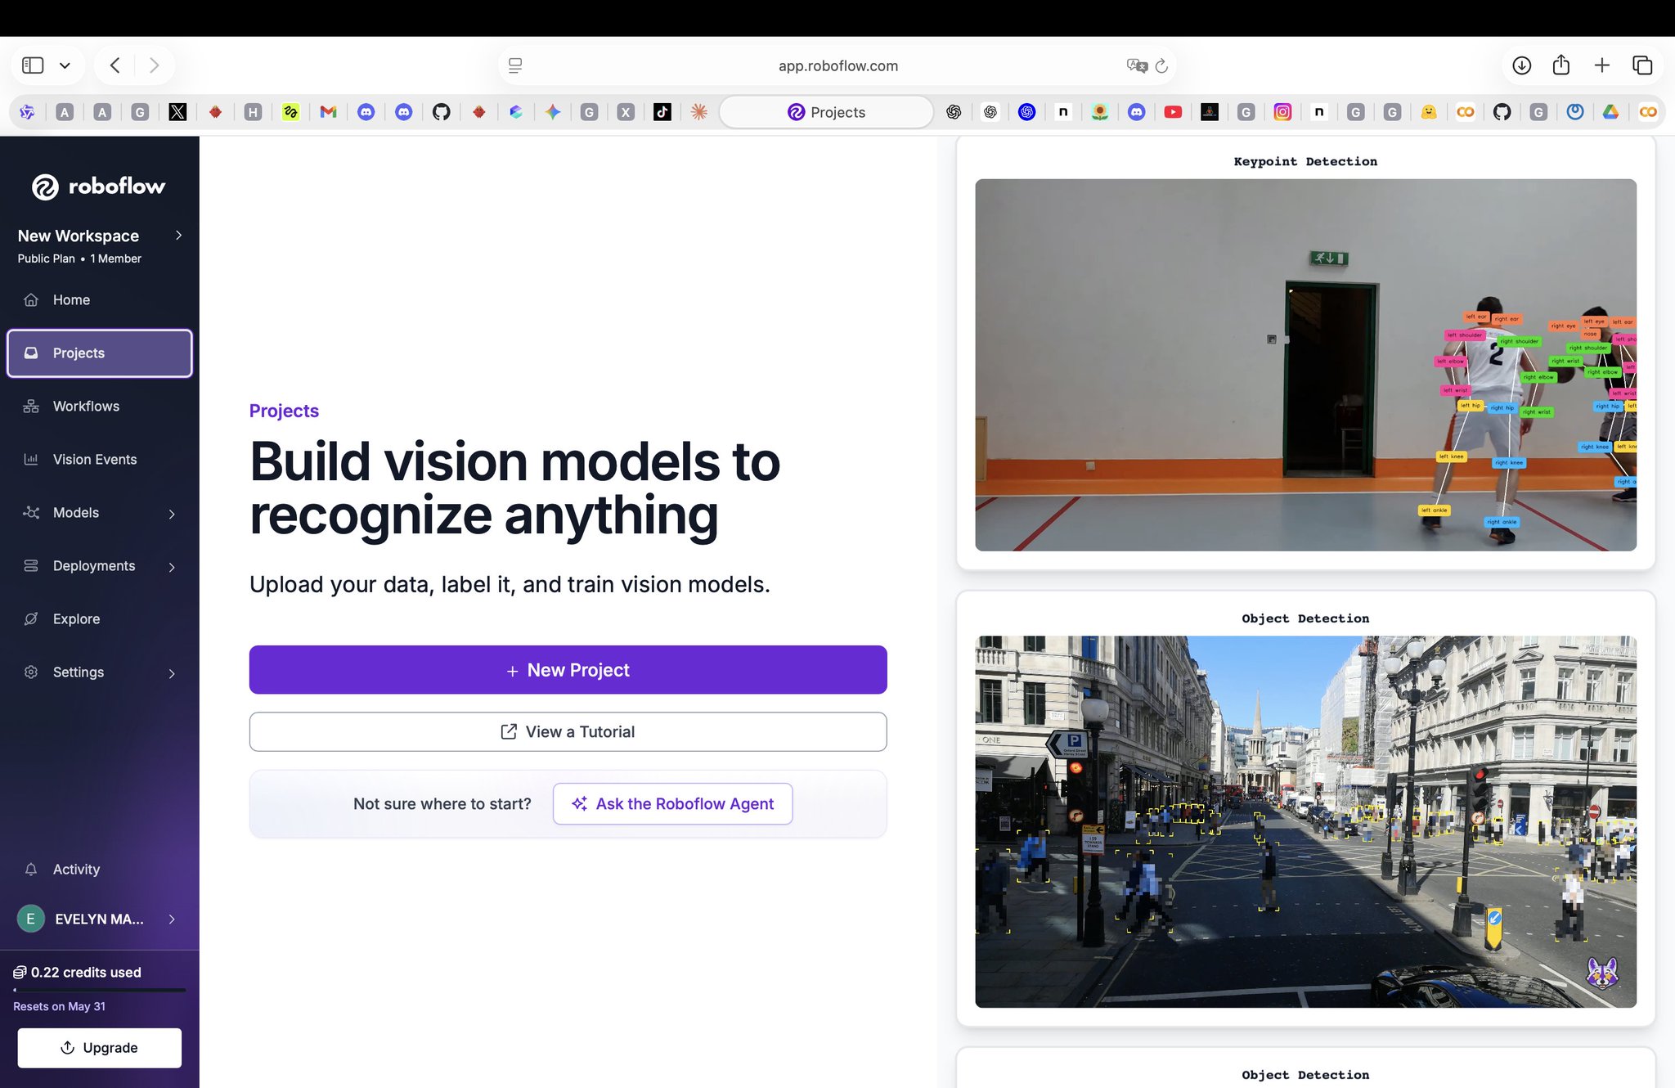Click the app.roboflow.com address field
This screenshot has height=1088, width=1675.
coord(837,65)
